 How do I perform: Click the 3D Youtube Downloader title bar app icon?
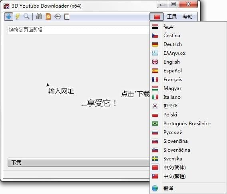click(6, 6)
